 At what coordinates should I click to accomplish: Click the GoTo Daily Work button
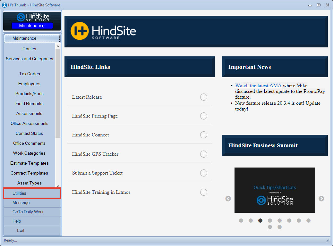[x=32, y=212]
